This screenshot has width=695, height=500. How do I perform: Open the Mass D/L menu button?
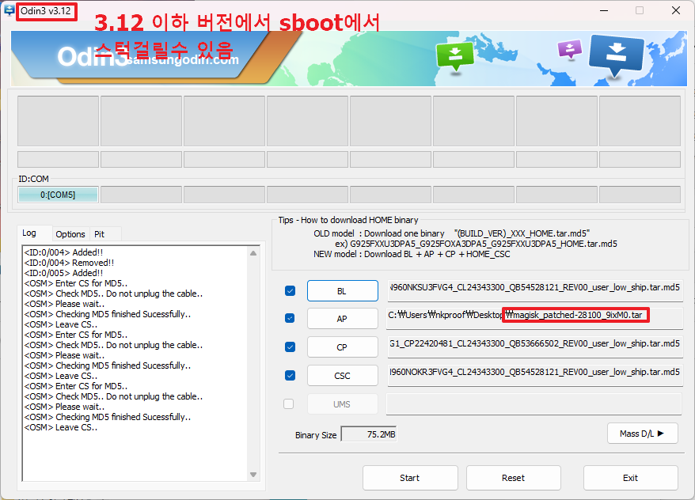point(642,434)
